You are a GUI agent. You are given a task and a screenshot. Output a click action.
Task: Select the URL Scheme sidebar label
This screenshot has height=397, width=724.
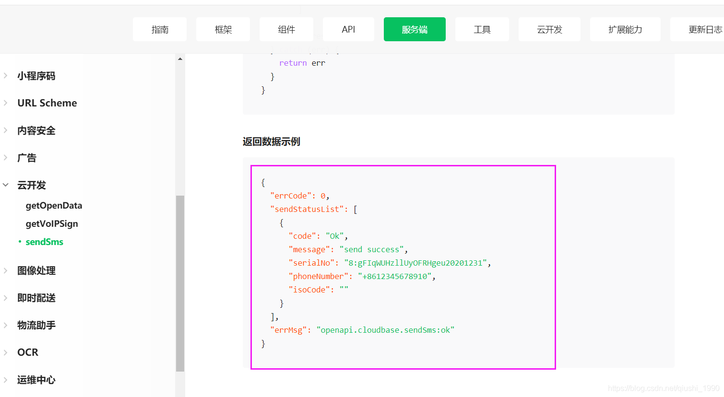(x=47, y=103)
